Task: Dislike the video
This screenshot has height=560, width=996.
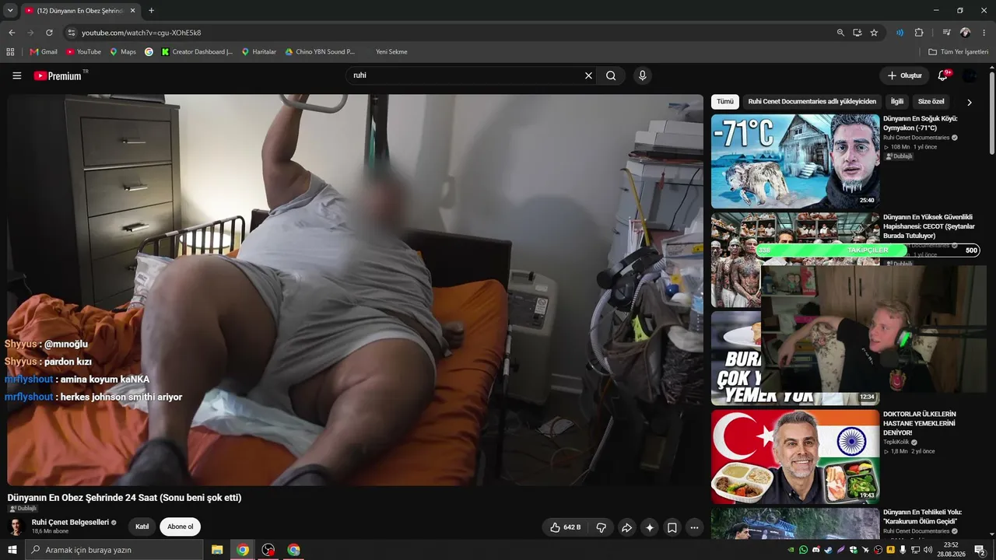Action: tap(601, 527)
